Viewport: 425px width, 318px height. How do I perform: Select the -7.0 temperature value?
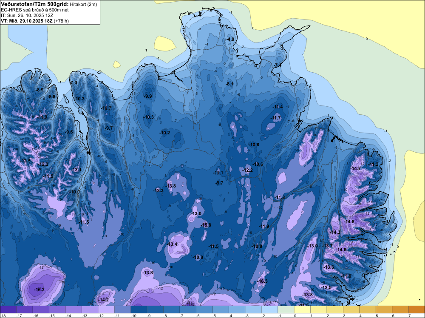(74, 82)
